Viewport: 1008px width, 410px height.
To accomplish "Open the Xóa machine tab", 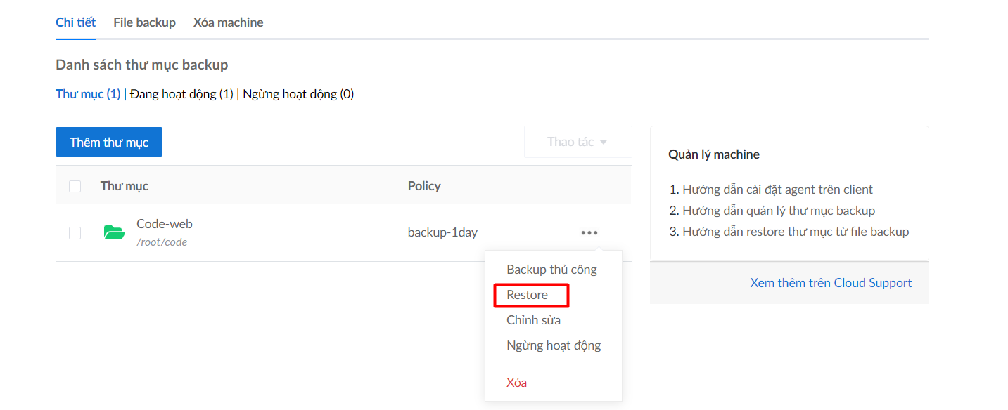I will pyautogui.click(x=228, y=22).
